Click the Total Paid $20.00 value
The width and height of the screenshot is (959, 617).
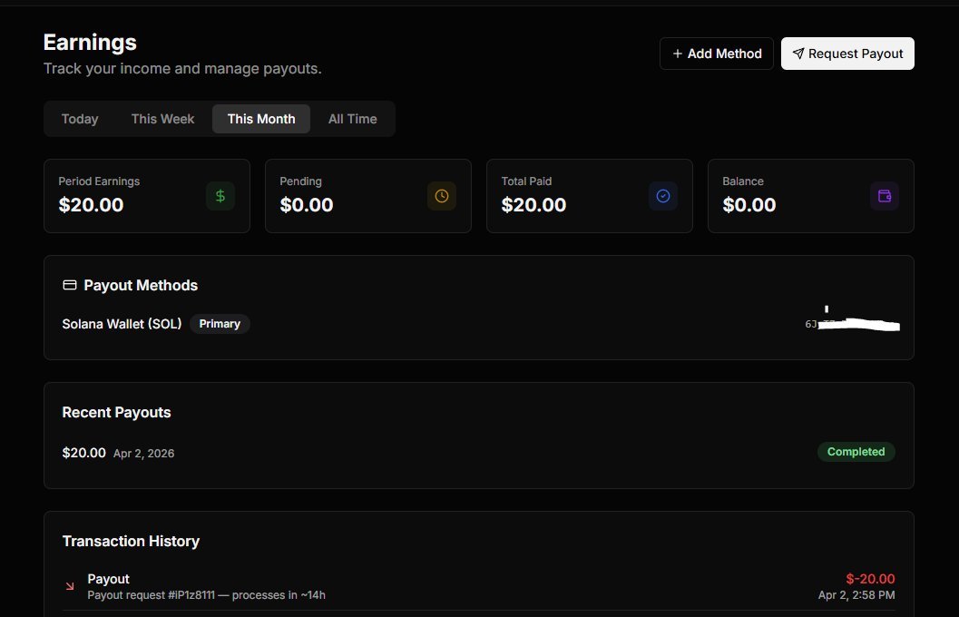click(533, 205)
